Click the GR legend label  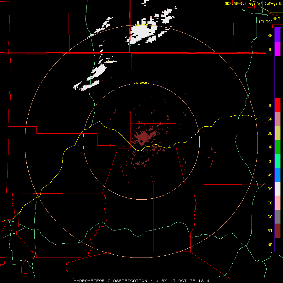[x=270, y=119]
